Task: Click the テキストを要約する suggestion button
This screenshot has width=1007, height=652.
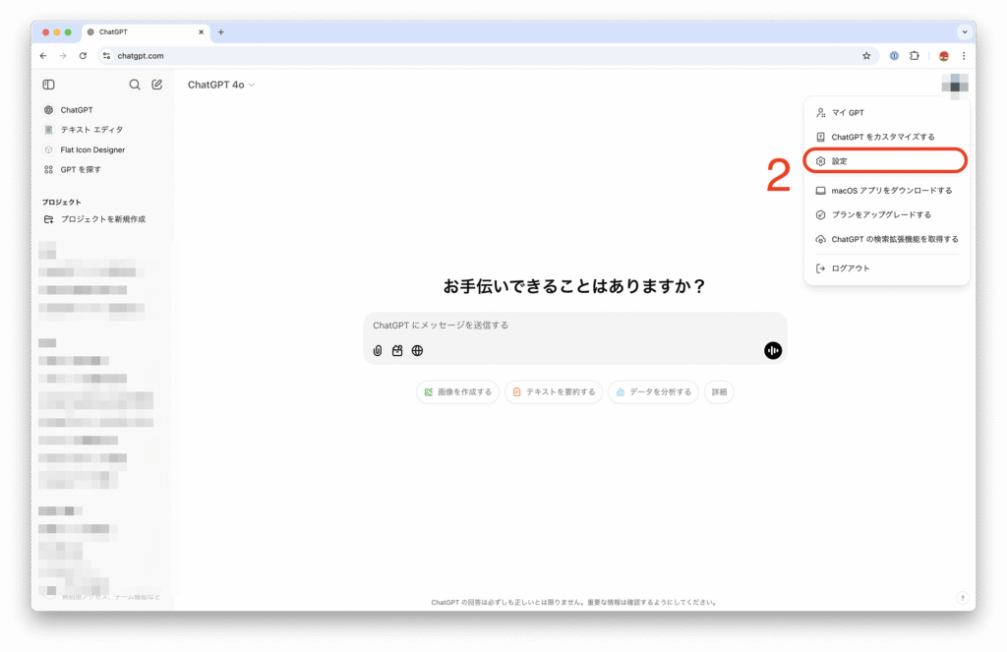Action: pos(554,391)
